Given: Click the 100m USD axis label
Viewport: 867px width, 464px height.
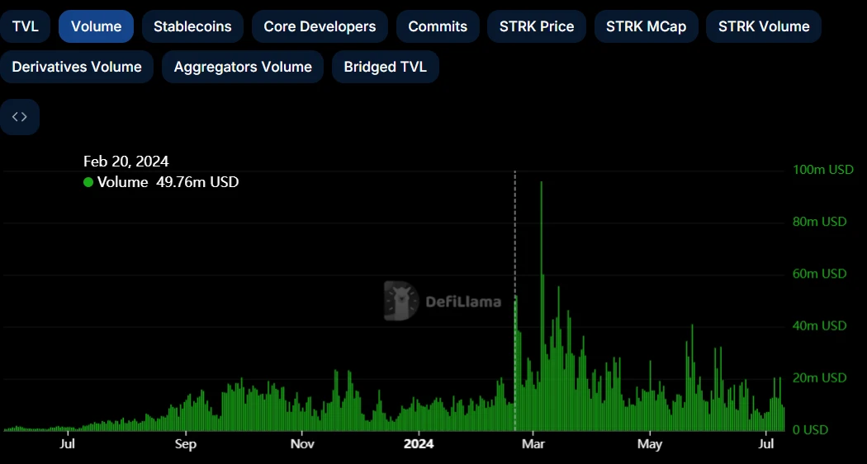Looking at the screenshot, I should pos(822,170).
